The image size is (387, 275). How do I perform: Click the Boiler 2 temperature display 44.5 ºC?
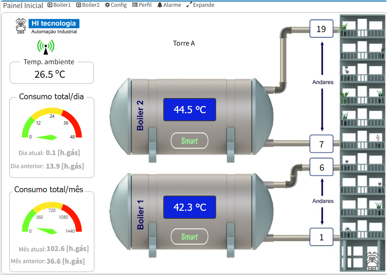189,110
